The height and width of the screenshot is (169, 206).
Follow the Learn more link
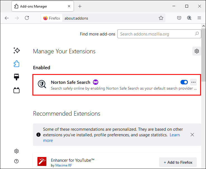[x=175, y=135]
